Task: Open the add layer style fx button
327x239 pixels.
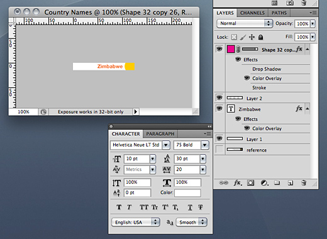Action: click(237, 183)
